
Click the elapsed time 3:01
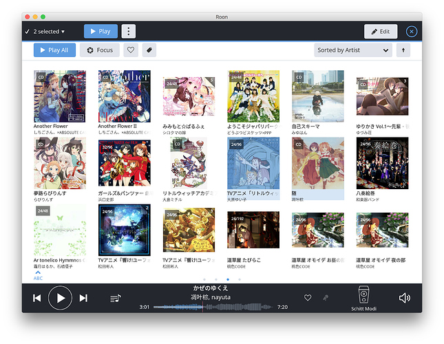144,307
